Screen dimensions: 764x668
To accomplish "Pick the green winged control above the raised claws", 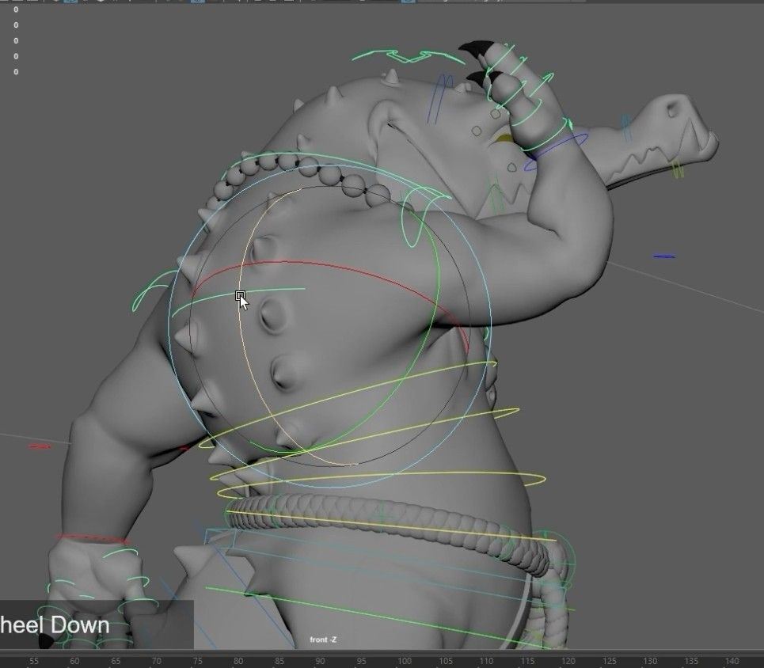I will tap(409, 55).
